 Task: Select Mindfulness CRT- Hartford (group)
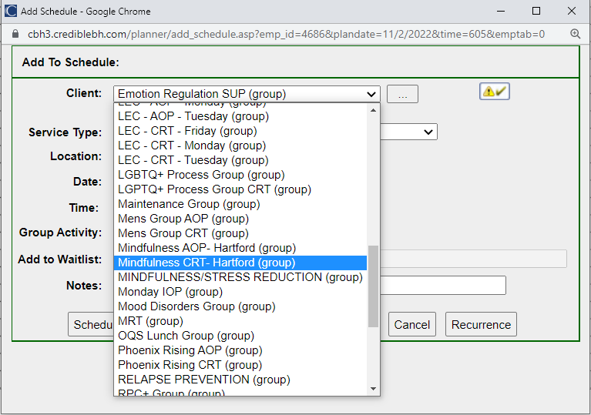click(207, 263)
